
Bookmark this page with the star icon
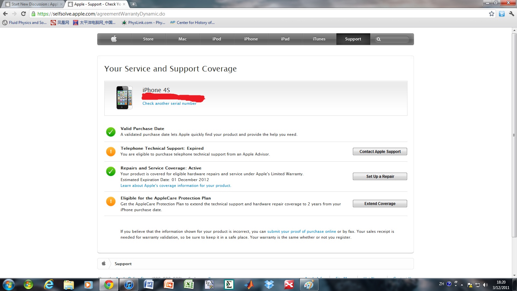(x=491, y=14)
